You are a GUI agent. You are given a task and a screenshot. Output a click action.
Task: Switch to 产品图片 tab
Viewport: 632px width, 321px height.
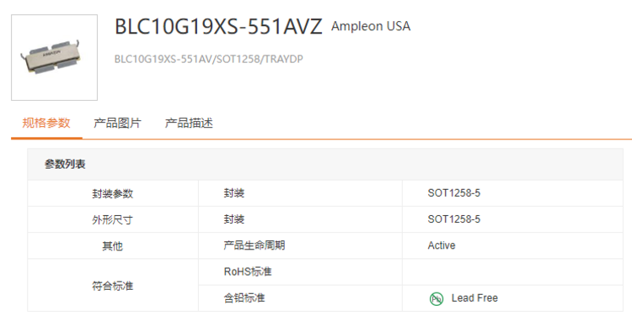coord(117,123)
